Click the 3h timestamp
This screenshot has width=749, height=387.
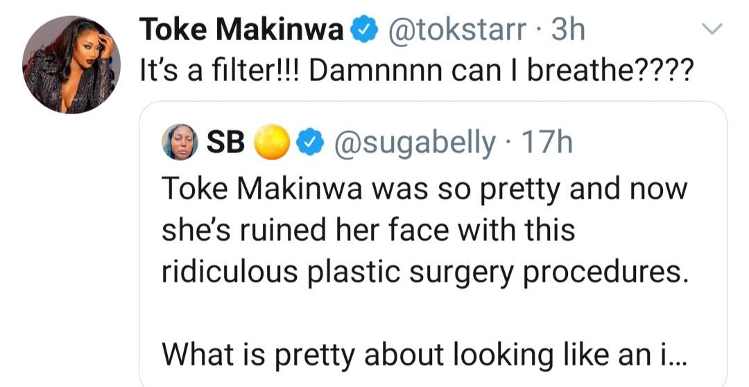tap(567, 30)
